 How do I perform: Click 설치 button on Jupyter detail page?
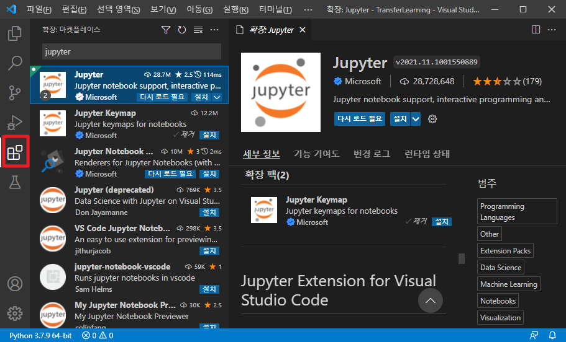click(400, 119)
